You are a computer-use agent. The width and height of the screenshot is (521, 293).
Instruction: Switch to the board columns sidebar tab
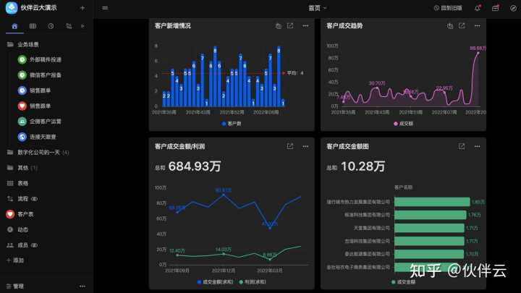[x=33, y=26]
